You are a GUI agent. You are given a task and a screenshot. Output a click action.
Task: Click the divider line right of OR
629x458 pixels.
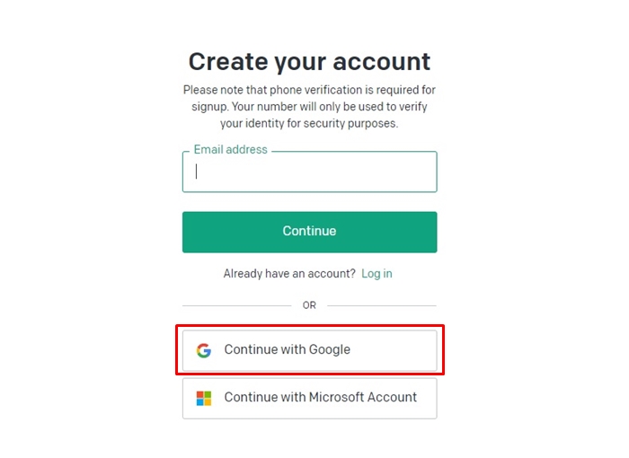coord(382,305)
